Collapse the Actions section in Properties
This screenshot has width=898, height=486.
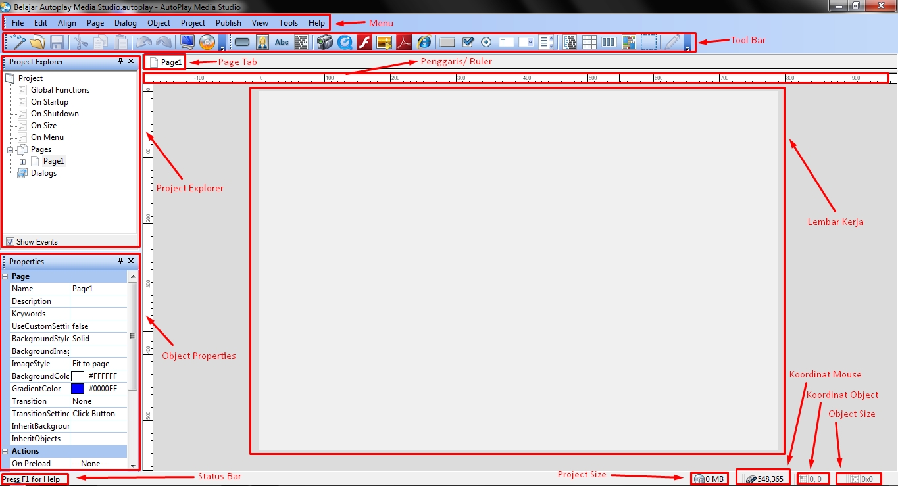tap(5, 451)
